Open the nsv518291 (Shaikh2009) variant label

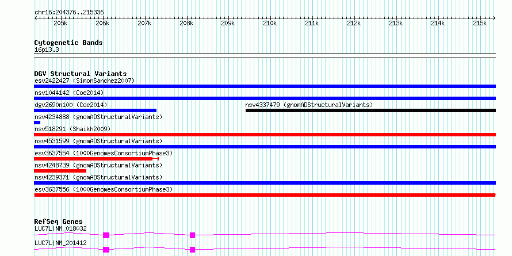click(x=72, y=129)
